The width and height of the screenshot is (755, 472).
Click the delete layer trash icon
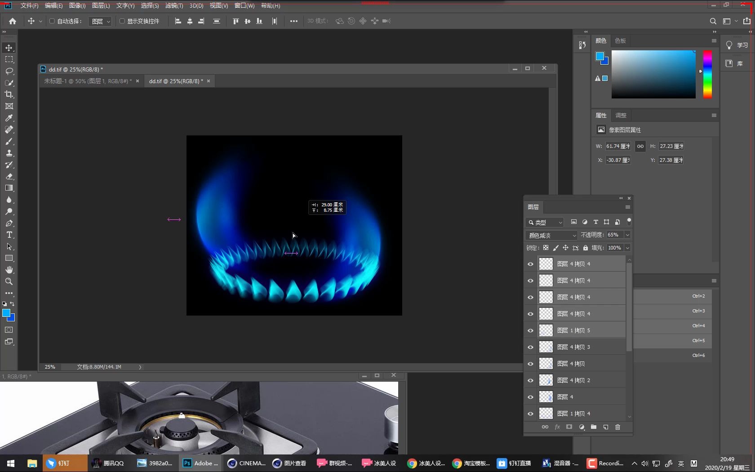(x=617, y=427)
